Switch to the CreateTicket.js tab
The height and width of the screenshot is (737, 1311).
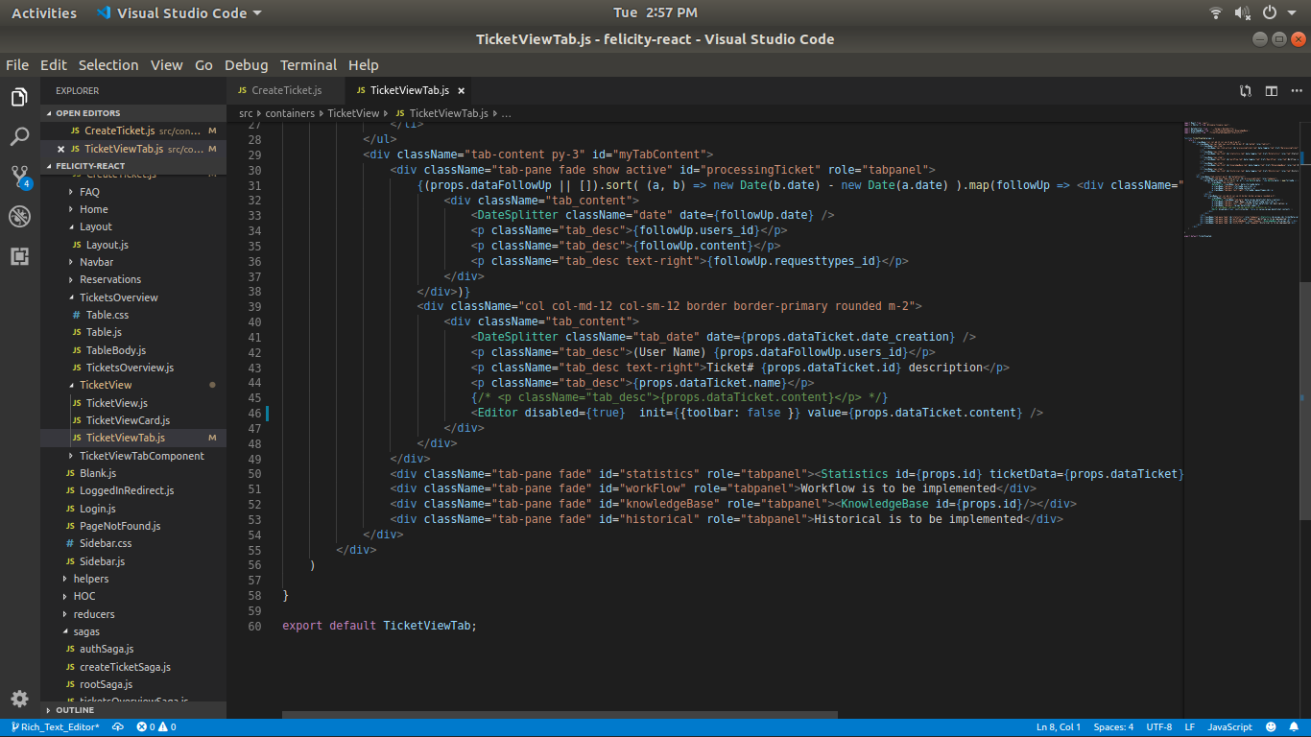click(285, 90)
